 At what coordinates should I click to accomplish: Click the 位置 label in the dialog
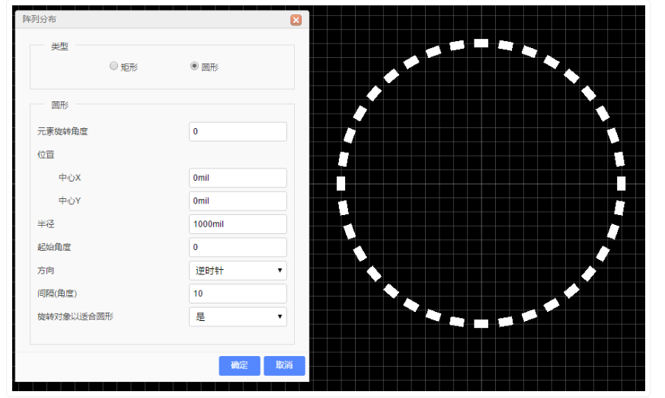(46, 154)
